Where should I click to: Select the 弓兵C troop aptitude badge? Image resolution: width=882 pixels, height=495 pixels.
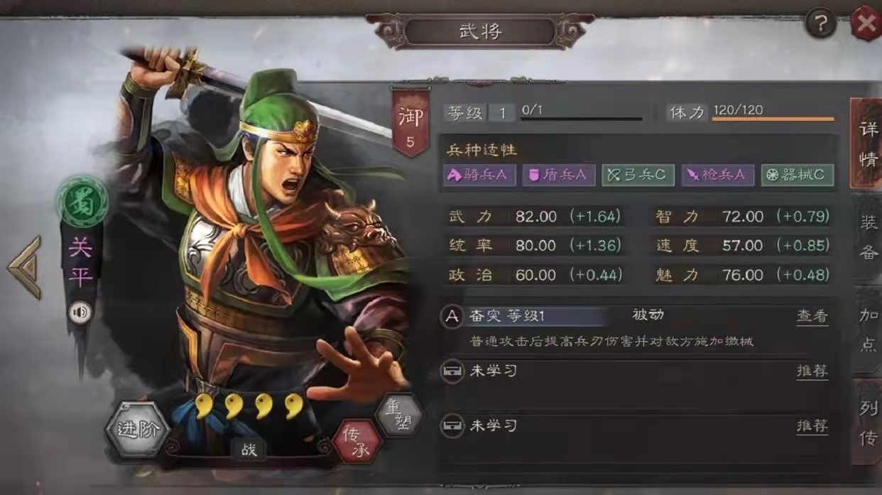(x=638, y=175)
